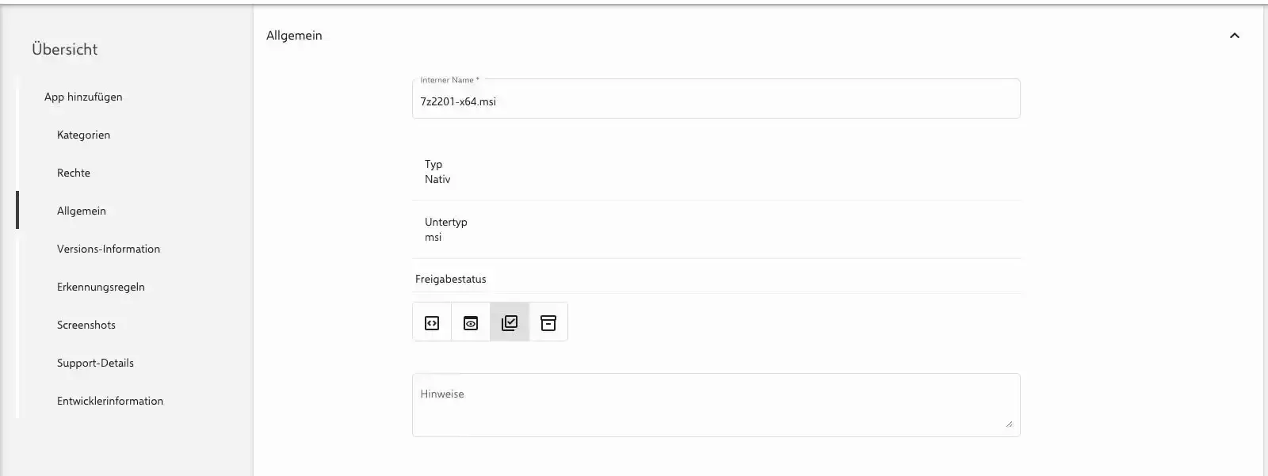This screenshot has height=476, width=1268.
Task: Select the archive box release status icon
Action: tap(548, 322)
